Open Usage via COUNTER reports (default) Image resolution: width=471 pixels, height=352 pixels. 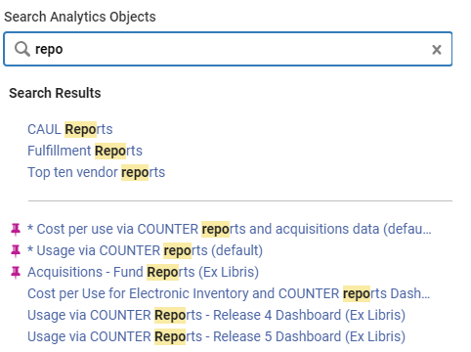145,250
